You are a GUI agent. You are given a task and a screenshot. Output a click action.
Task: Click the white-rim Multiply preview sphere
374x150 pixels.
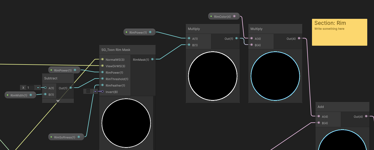pyautogui.click(x=213, y=76)
